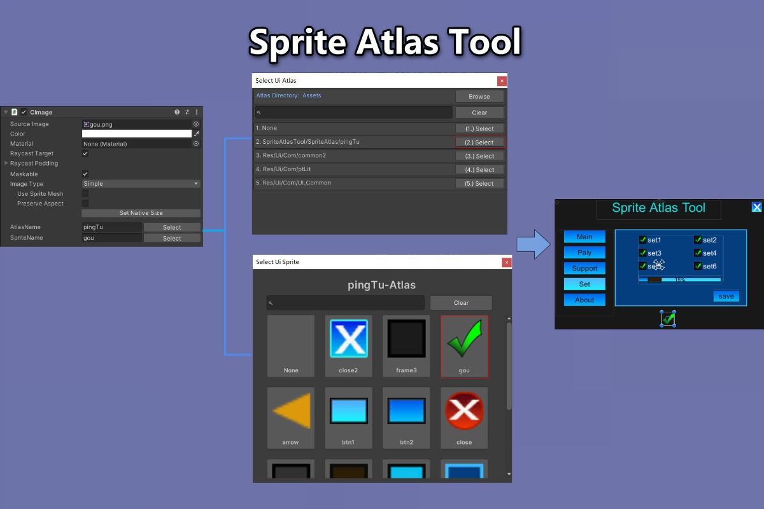Viewport: 764px width, 509px height.
Task: Click the None (Material) field
Action: click(x=137, y=144)
